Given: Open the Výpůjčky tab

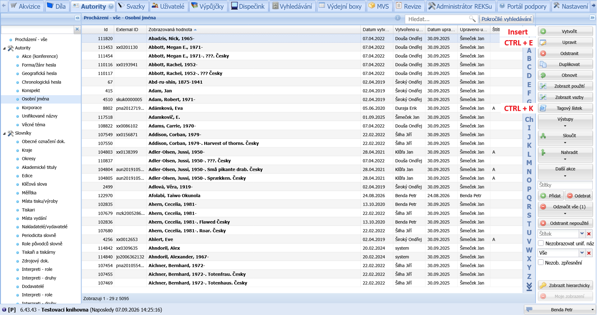Looking at the screenshot, I should tap(207, 6).
